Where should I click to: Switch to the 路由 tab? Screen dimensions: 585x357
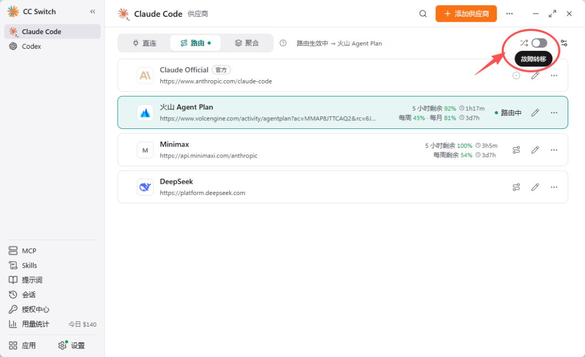(x=196, y=43)
